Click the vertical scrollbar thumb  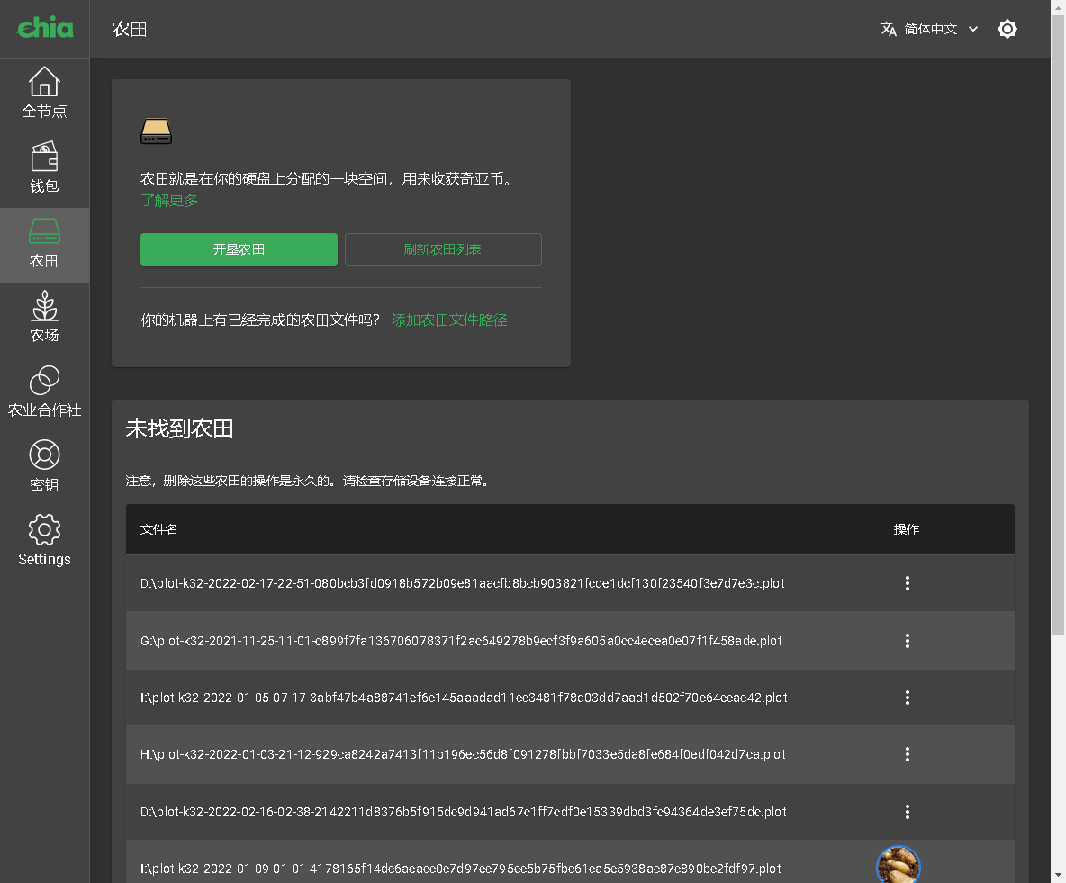pyautogui.click(x=1058, y=325)
